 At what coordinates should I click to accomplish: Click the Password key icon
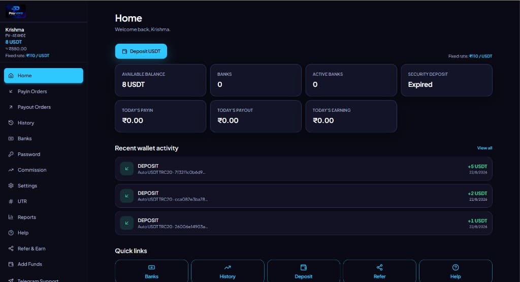11,154
